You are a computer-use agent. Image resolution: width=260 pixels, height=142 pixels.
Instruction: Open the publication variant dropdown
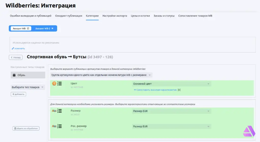point(101,75)
